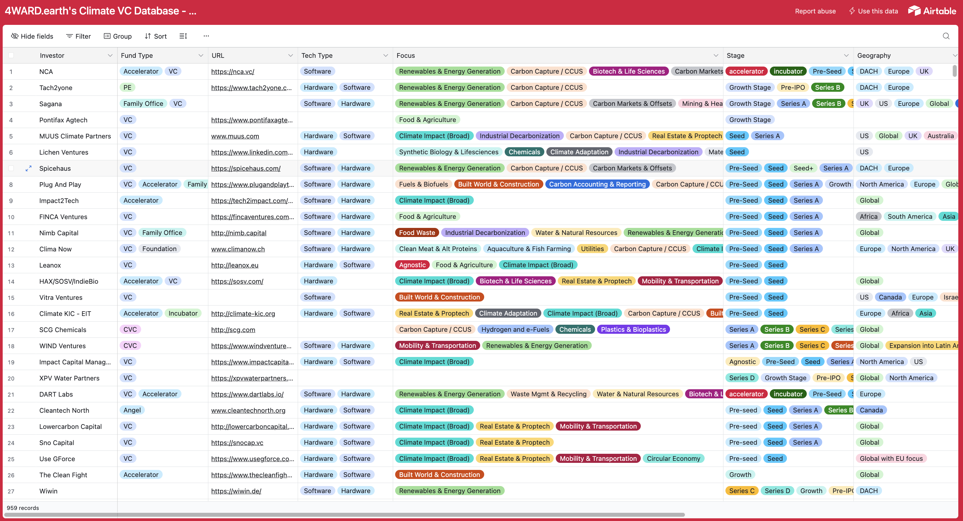Click the search magnifier icon

[x=946, y=36]
